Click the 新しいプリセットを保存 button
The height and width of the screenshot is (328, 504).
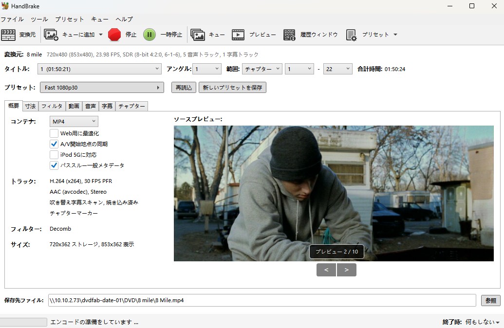coord(232,88)
